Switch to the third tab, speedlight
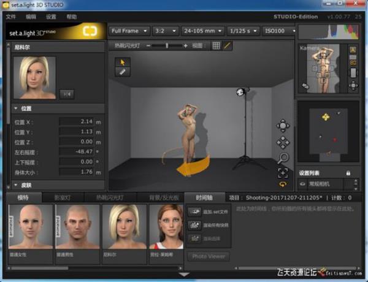Image resolution: width=368 pixels, height=282 pixels. (x=110, y=197)
